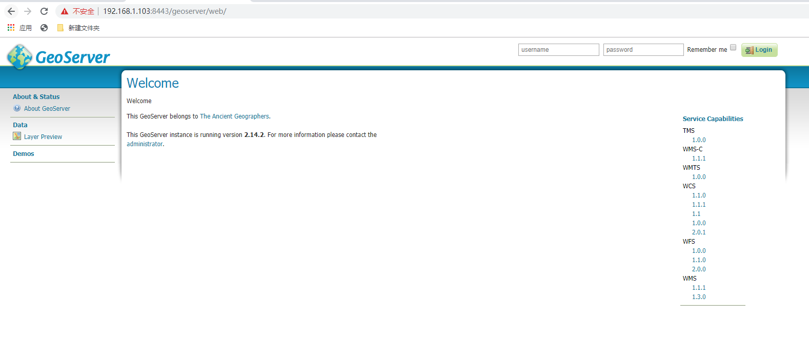Focus the password field
Image resolution: width=809 pixels, height=356 pixels.
point(643,50)
